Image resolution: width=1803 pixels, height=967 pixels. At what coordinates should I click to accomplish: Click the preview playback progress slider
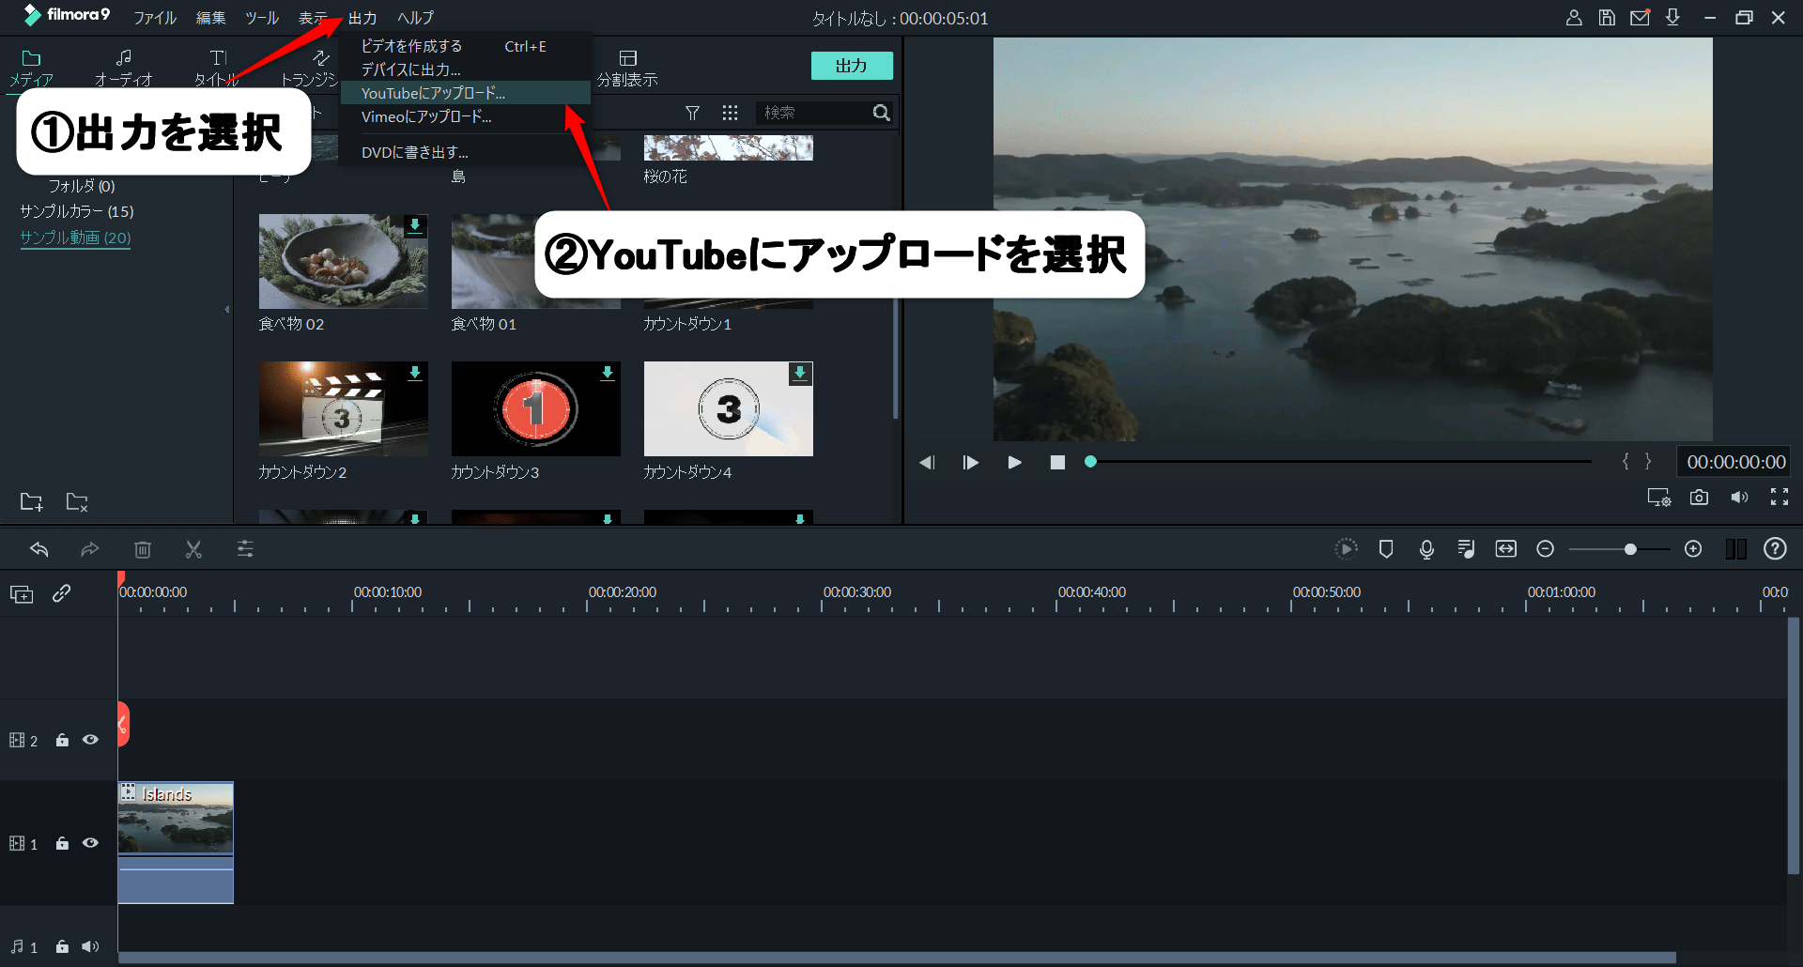[x=1338, y=462]
